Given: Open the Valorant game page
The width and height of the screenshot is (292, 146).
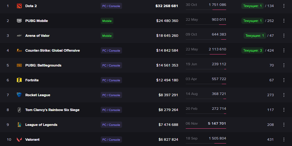Looking at the screenshot, I should tap(32, 140).
